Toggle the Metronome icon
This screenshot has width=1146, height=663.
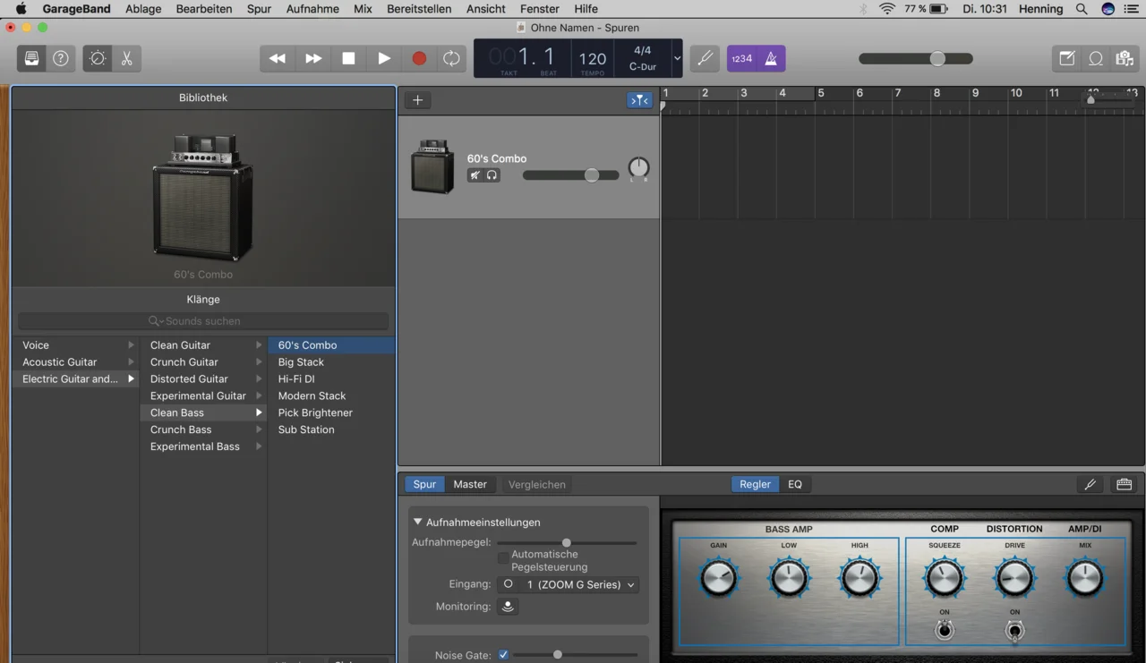pyautogui.click(x=770, y=58)
